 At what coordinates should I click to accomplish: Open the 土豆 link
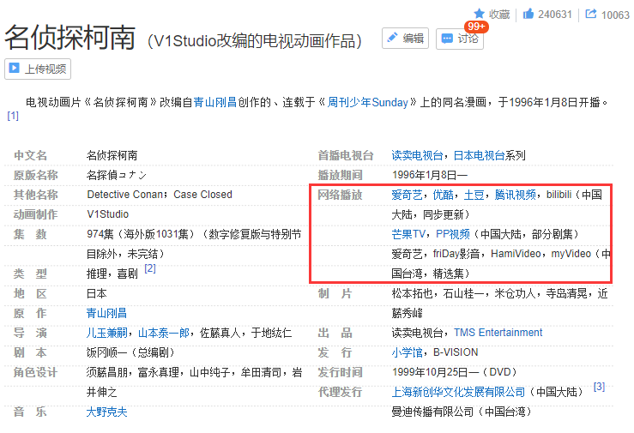click(474, 195)
